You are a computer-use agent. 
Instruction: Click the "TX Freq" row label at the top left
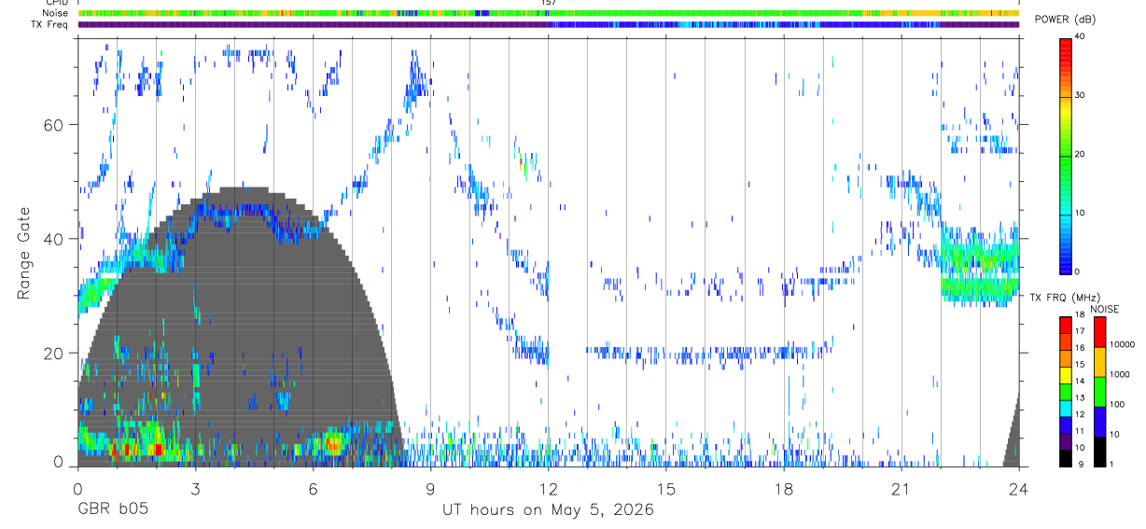[51, 24]
